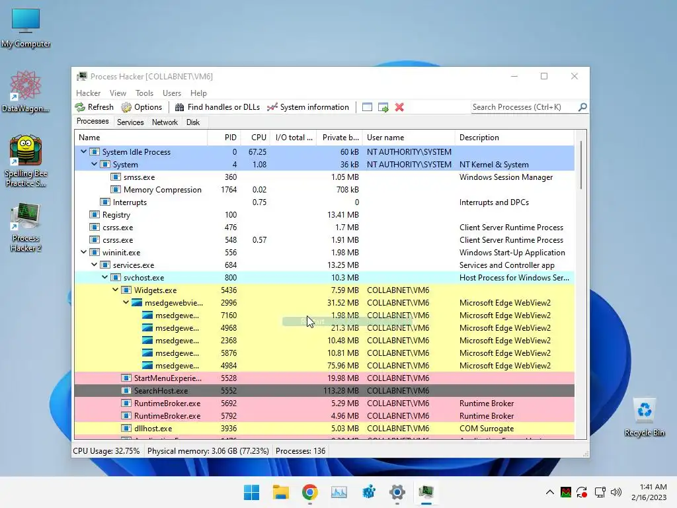Click the find window and thread icon
The width and height of the screenshot is (677, 508).
coord(383,107)
